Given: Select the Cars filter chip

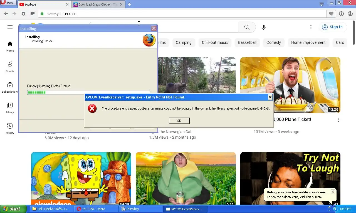Looking at the screenshot, I should click(340, 42).
